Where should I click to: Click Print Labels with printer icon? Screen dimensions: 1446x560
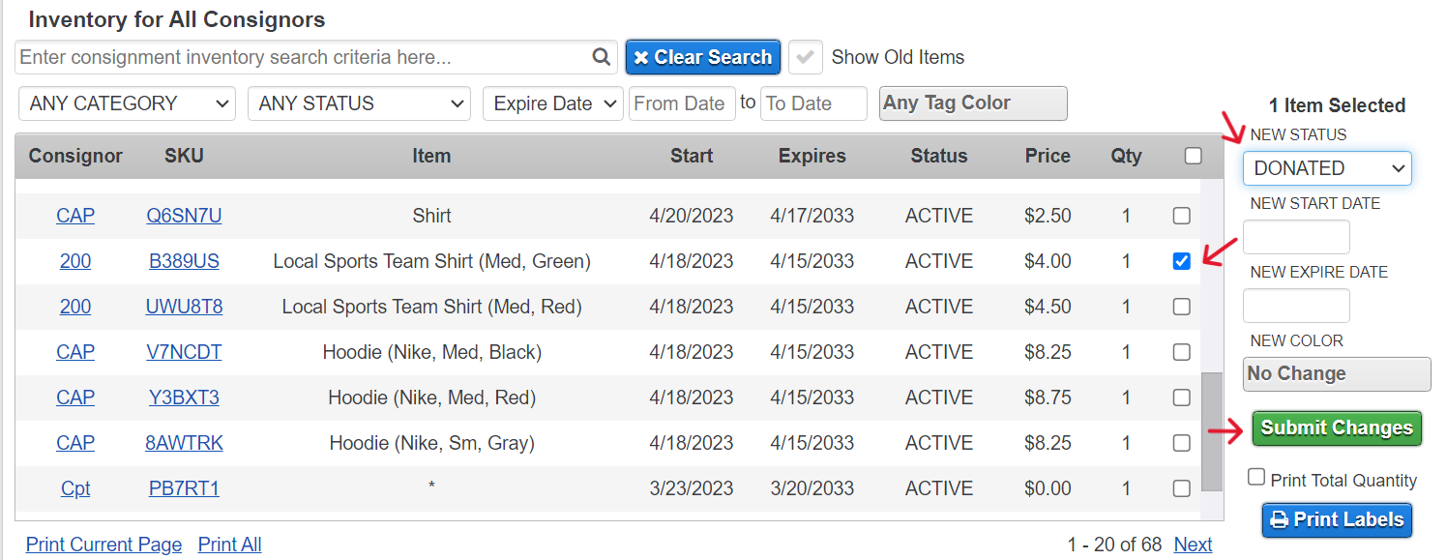click(1337, 520)
